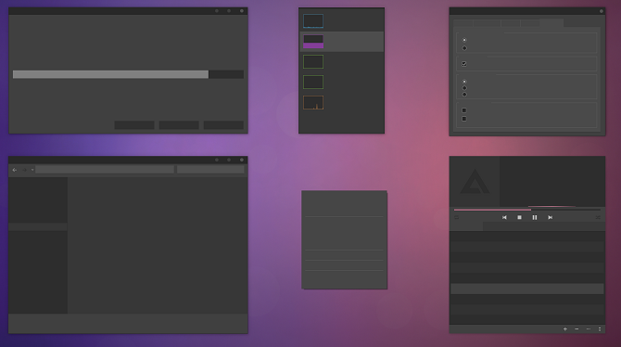Open the file manager navigation history dropdown arrow
The width and height of the screenshot is (621, 347).
[x=32, y=170]
